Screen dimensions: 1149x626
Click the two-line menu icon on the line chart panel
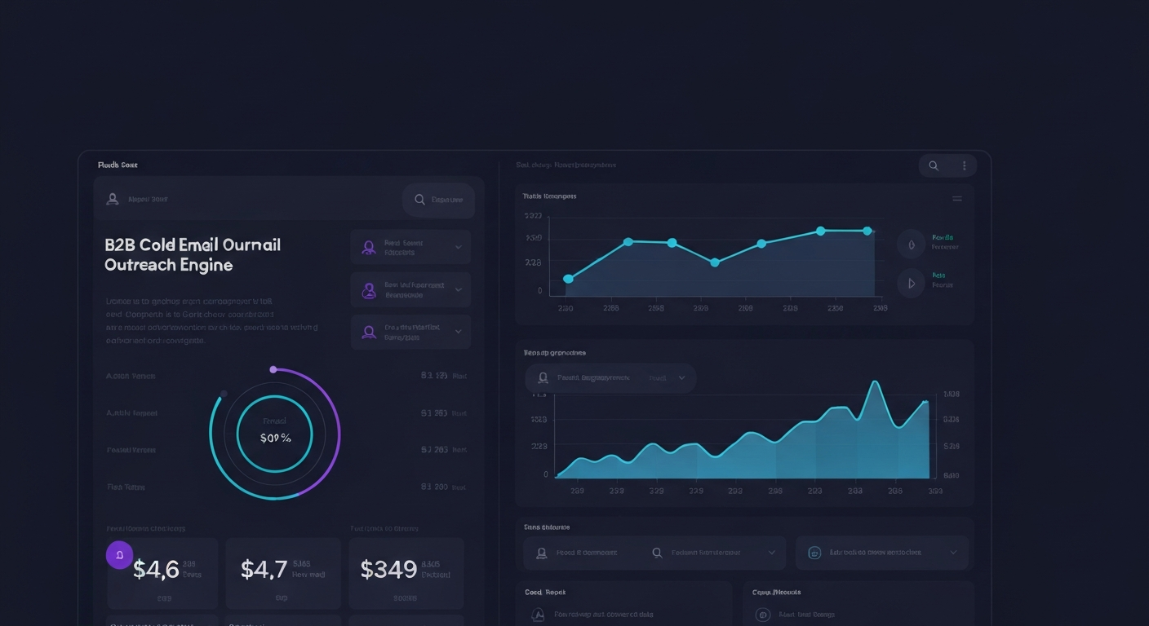957,198
